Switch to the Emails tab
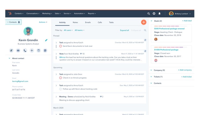This screenshot has height=115, width=199. pyautogui.click(x=88, y=22)
